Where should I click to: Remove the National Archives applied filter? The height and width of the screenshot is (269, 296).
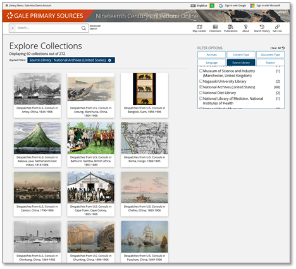tap(109, 60)
